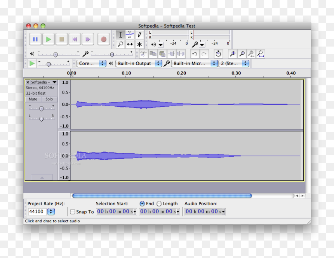Select the Multi-Tool asterisk mode
This screenshot has width=334, height=258.
click(139, 44)
